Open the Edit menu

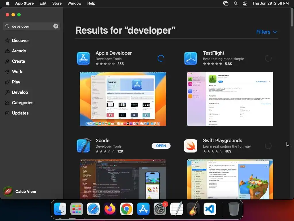pos(43,3)
